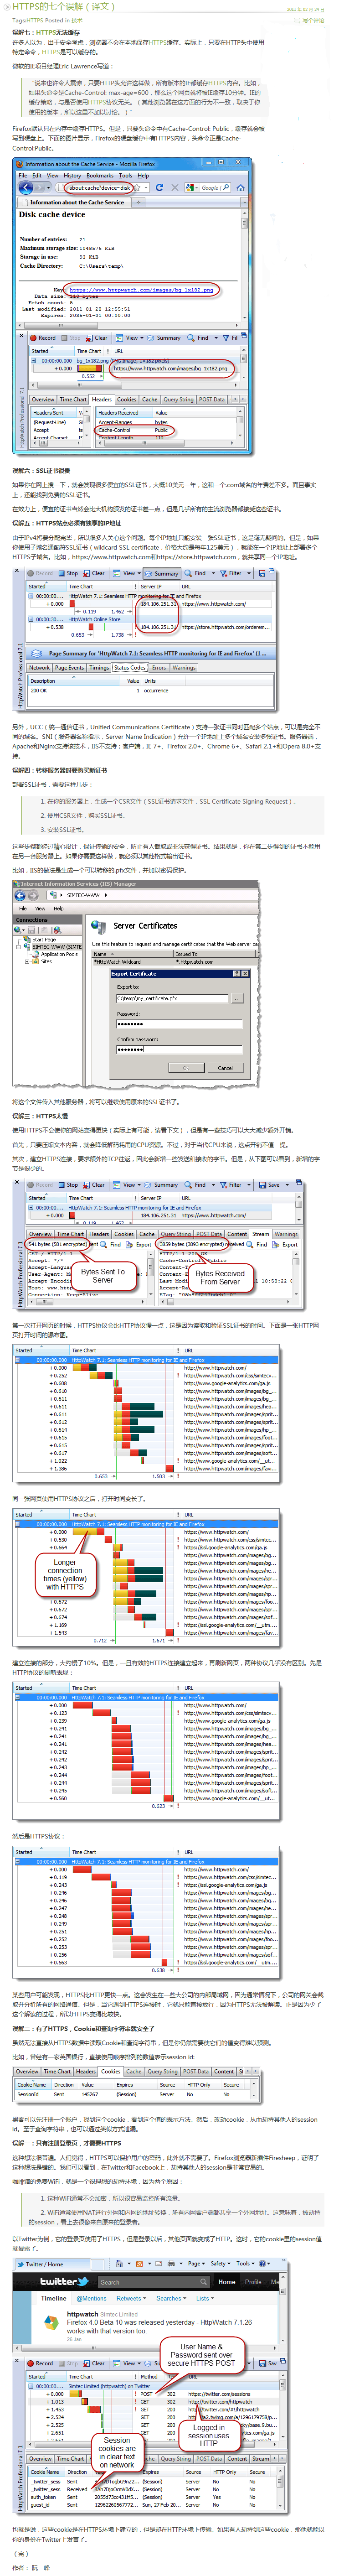Click Profile link in Twitter header
This screenshot has width=339, height=2576.
point(253,2282)
